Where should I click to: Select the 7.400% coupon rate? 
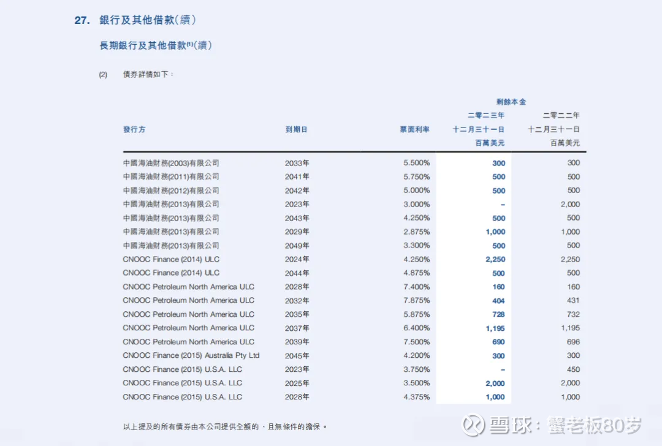point(417,287)
